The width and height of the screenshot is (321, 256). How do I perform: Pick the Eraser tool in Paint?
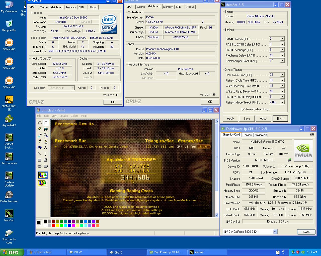coord(40,129)
